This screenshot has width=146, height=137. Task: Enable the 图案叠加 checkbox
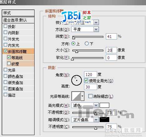pyautogui.click(x=5, y=88)
